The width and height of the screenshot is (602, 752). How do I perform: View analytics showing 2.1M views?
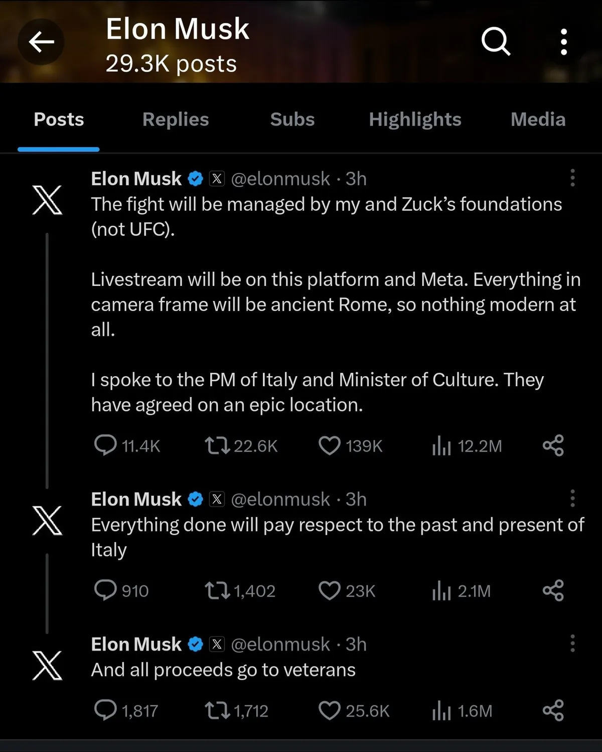pyautogui.click(x=441, y=590)
